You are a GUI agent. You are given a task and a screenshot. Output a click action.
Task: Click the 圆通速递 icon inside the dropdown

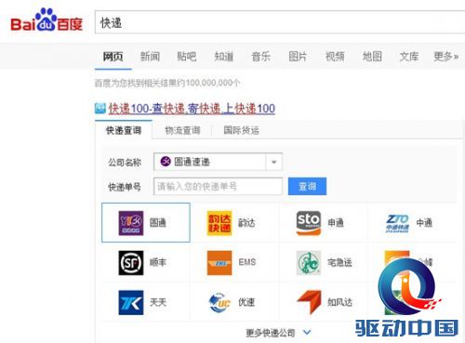pos(166,162)
